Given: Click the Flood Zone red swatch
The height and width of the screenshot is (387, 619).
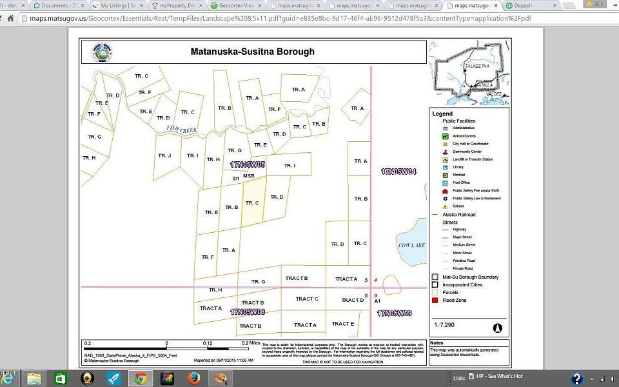Looking at the screenshot, I should (x=435, y=301).
